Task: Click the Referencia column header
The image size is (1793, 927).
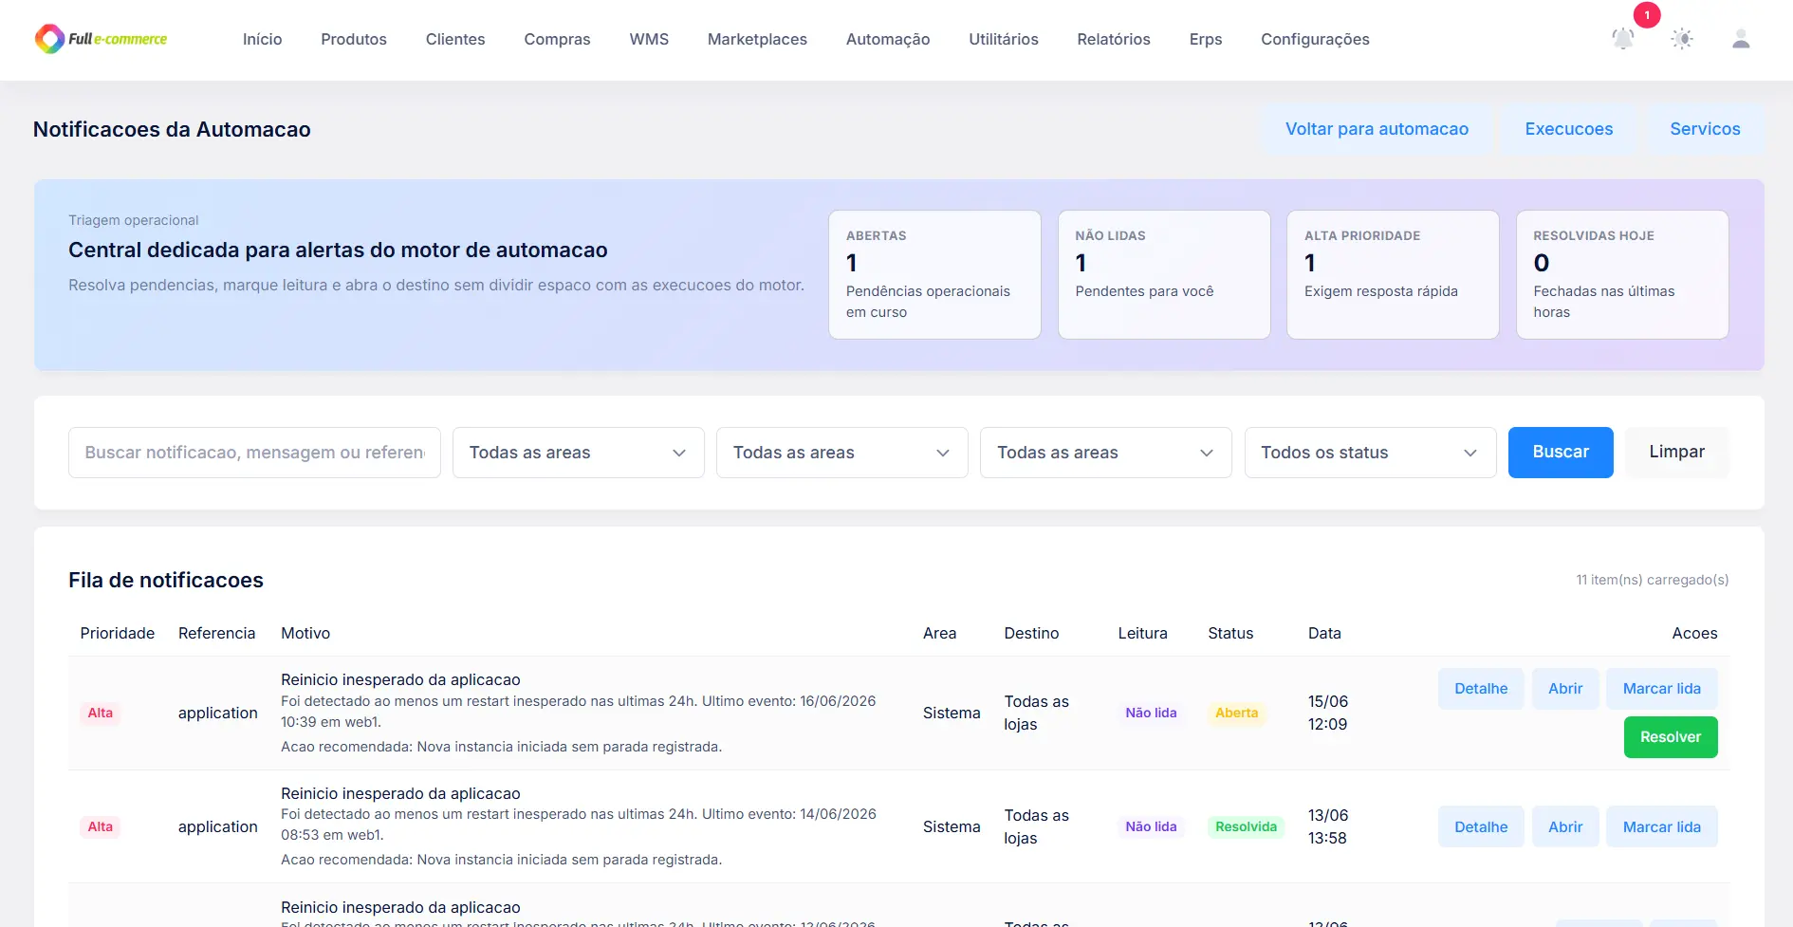Action: [x=216, y=633]
